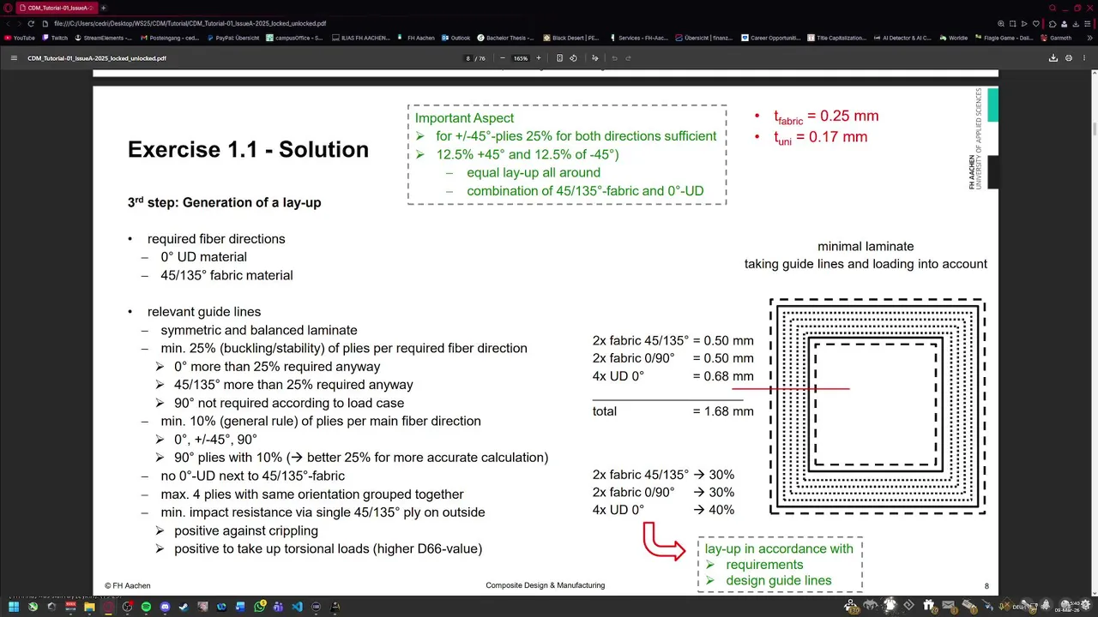This screenshot has width=1098, height=617.
Task: Download the PDF file
Action: (1053, 58)
